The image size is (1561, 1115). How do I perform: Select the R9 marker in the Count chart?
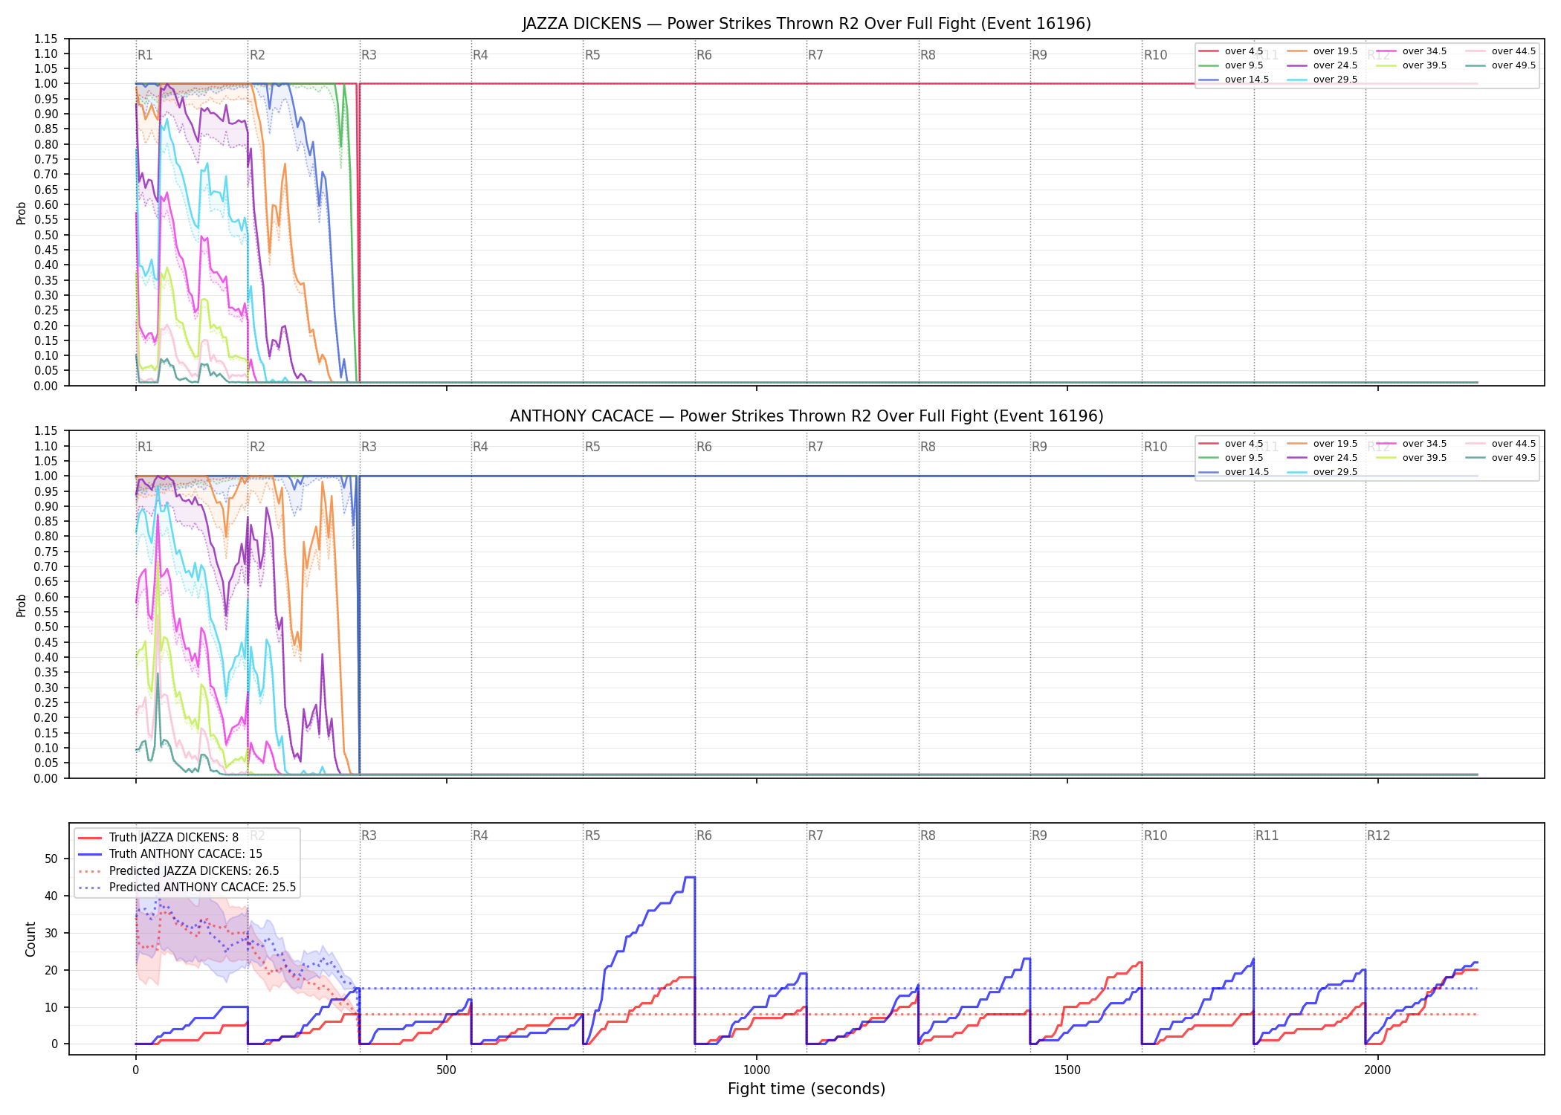[x=1039, y=836]
